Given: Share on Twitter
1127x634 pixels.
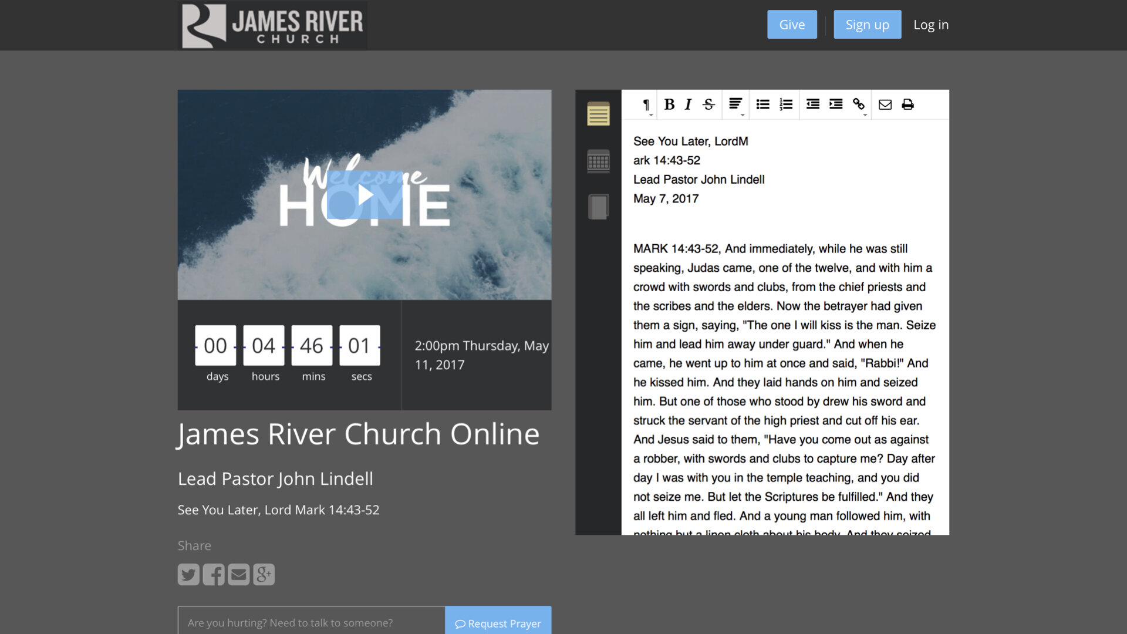Looking at the screenshot, I should pyautogui.click(x=188, y=574).
